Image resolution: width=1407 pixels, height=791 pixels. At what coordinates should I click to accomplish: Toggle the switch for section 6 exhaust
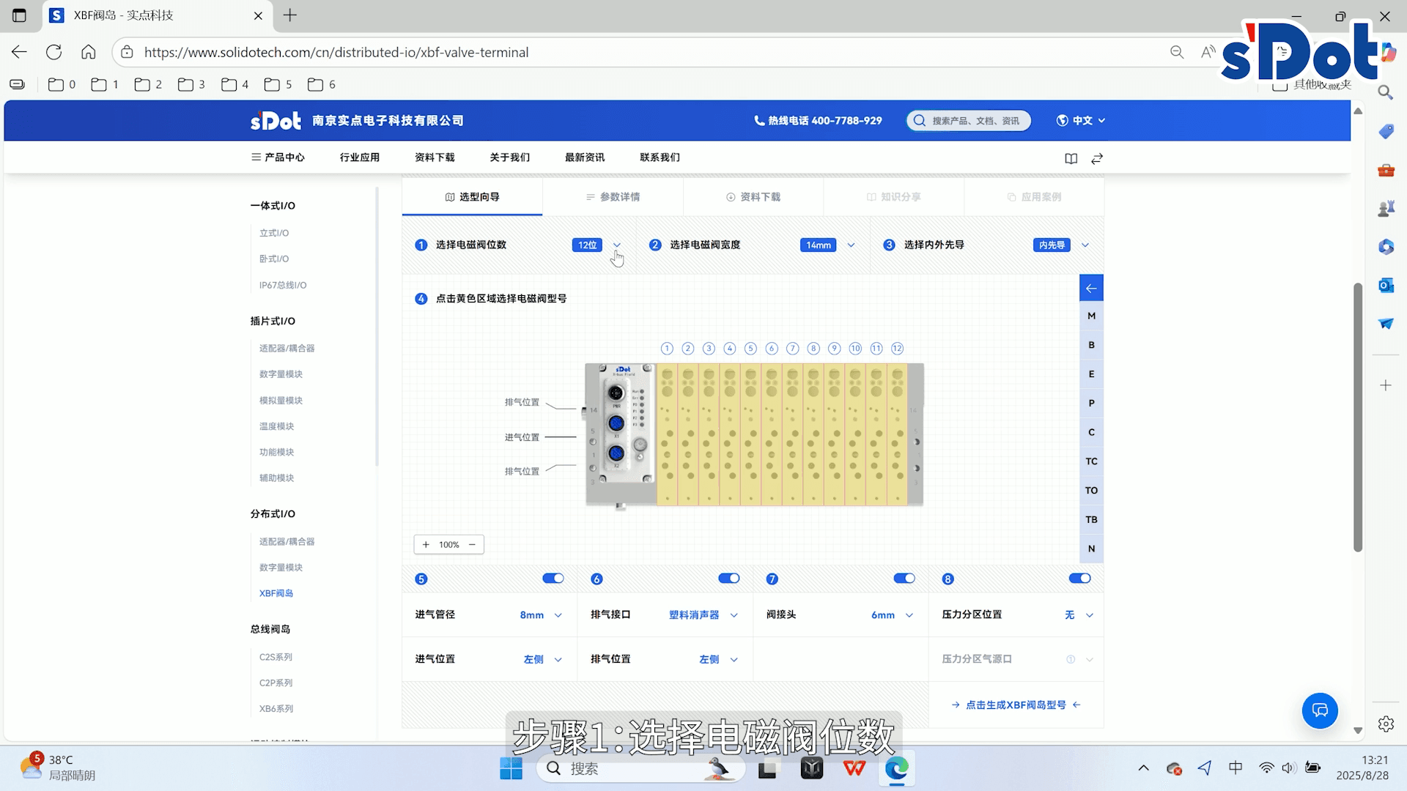click(729, 579)
